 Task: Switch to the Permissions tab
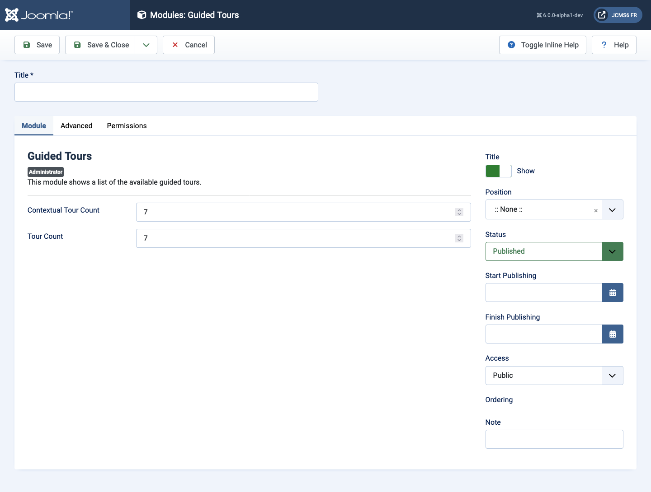click(127, 126)
